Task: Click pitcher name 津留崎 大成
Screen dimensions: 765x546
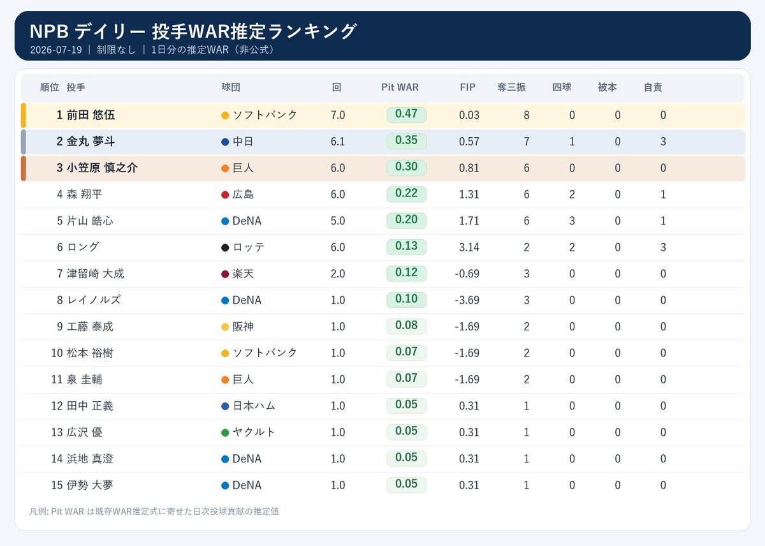Action: click(x=96, y=274)
